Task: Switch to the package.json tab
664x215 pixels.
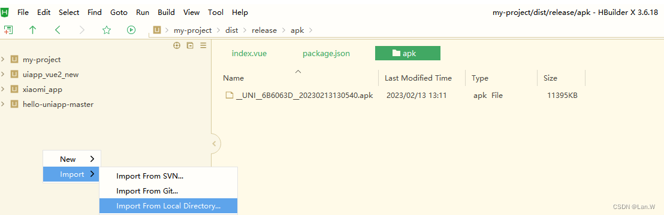Action: [x=326, y=54]
